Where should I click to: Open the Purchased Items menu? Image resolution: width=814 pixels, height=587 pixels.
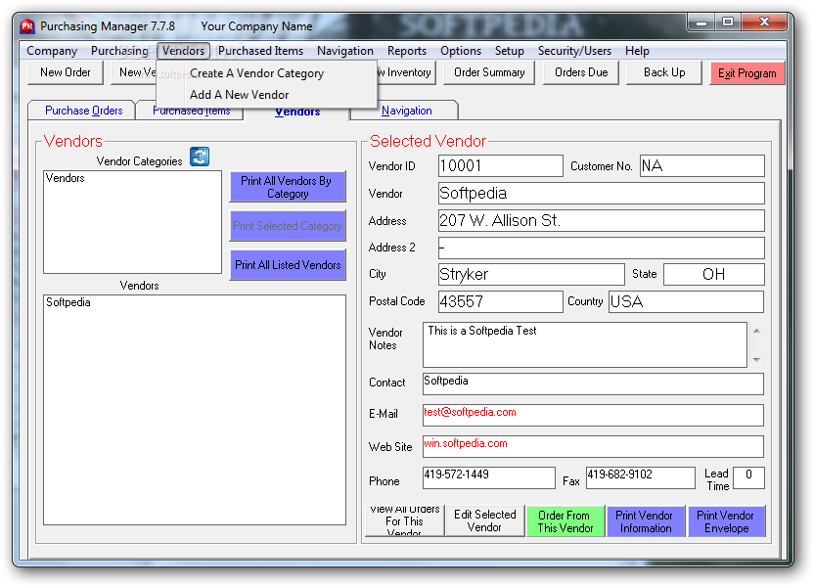point(260,51)
